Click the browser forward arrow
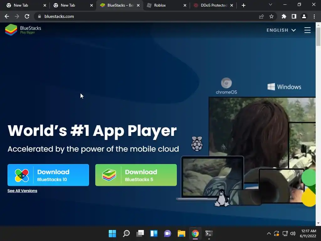The height and width of the screenshot is (241, 321). point(17,16)
